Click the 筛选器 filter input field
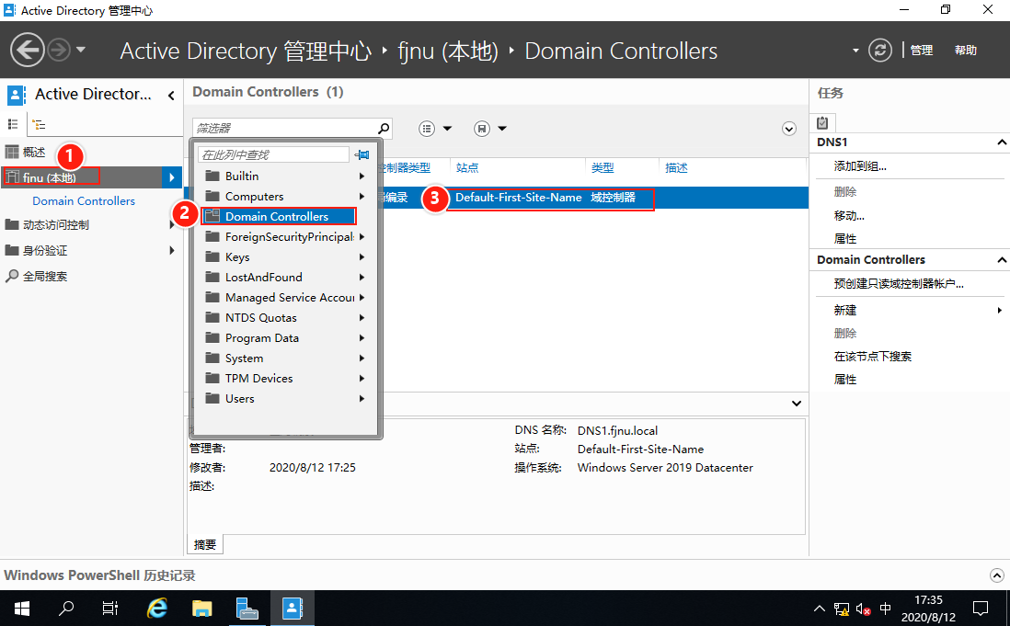Image resolution: width=1010 pixels, height=626 pixels. (x=283, y=128)
